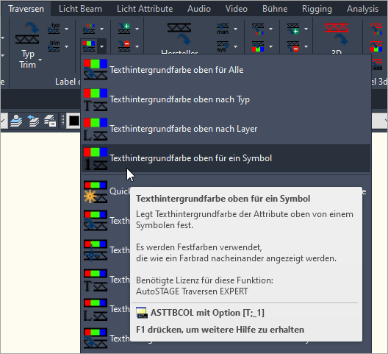Image resolution: width=388 pixels, height=354 pixels.
Task: Click the truss below-label 'xxx' color icon
Action: tap(258, 29)
